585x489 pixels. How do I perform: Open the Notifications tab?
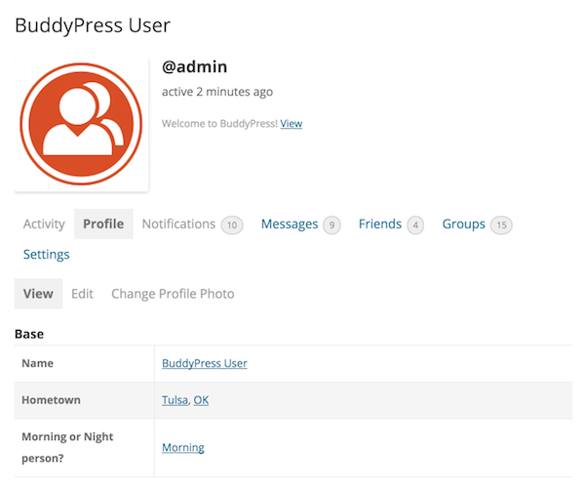pos(178,224)
